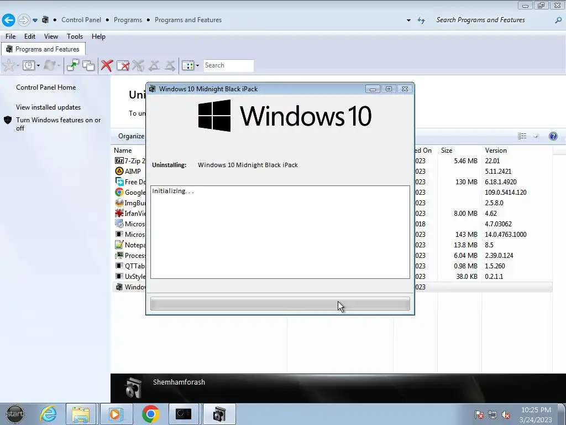Select the Programs and Features tab

(x=43, y=49)
